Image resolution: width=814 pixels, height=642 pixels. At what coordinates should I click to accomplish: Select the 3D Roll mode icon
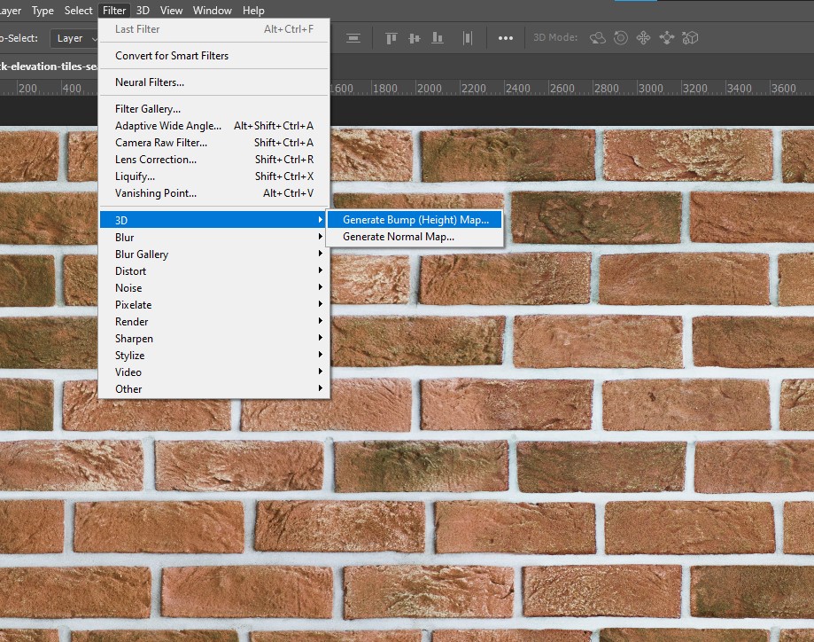coord(621,38)
